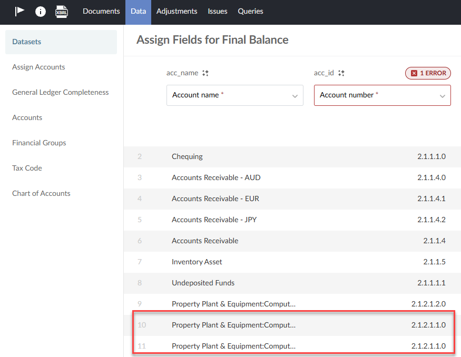The width and height of the screenshot is (461, 357).
Task: Click the acc_id column header
Action: (x=323, y=73)
